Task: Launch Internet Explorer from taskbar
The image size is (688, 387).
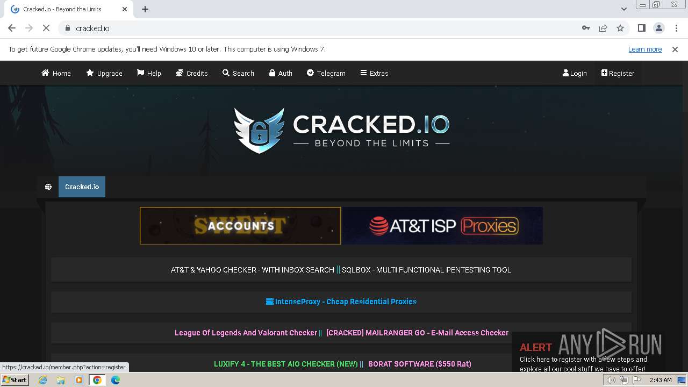Action: pyautogui.click(x=42, y=380)
